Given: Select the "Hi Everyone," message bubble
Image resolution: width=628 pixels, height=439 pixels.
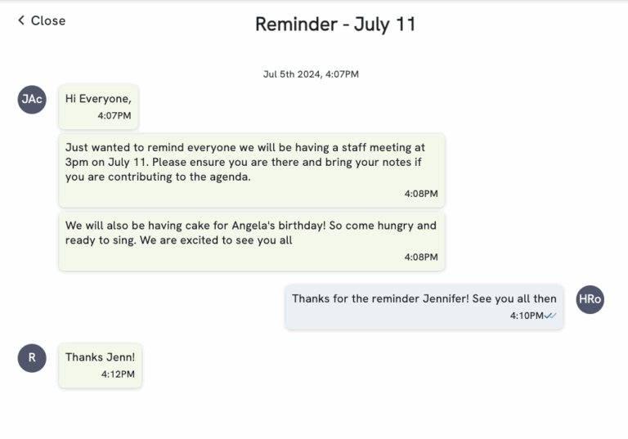Looking at the screenshot, I should point(98,106).
